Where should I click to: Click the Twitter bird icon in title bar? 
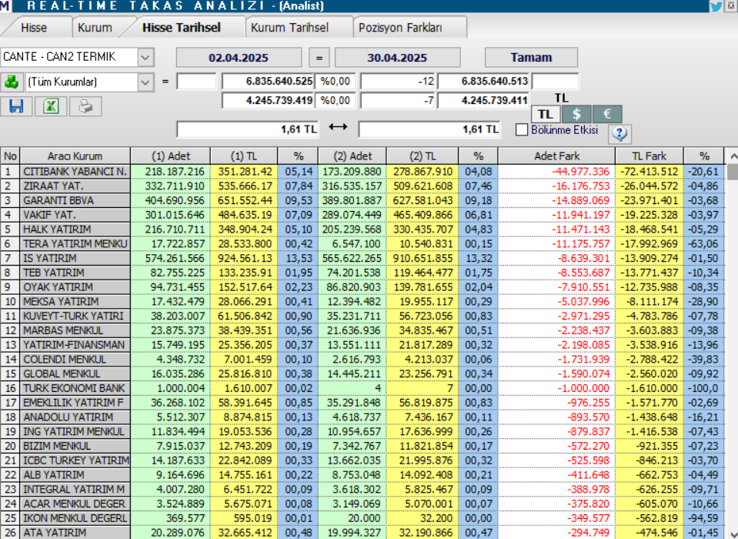(716, 6)
